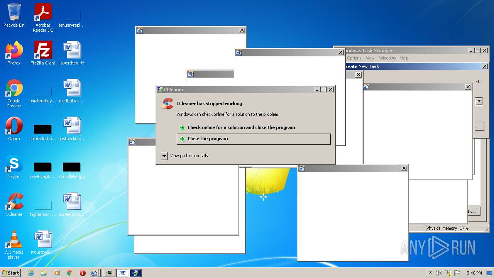Open Action Center flag tray icon
The image size is (494, 278).
[457, 273]
